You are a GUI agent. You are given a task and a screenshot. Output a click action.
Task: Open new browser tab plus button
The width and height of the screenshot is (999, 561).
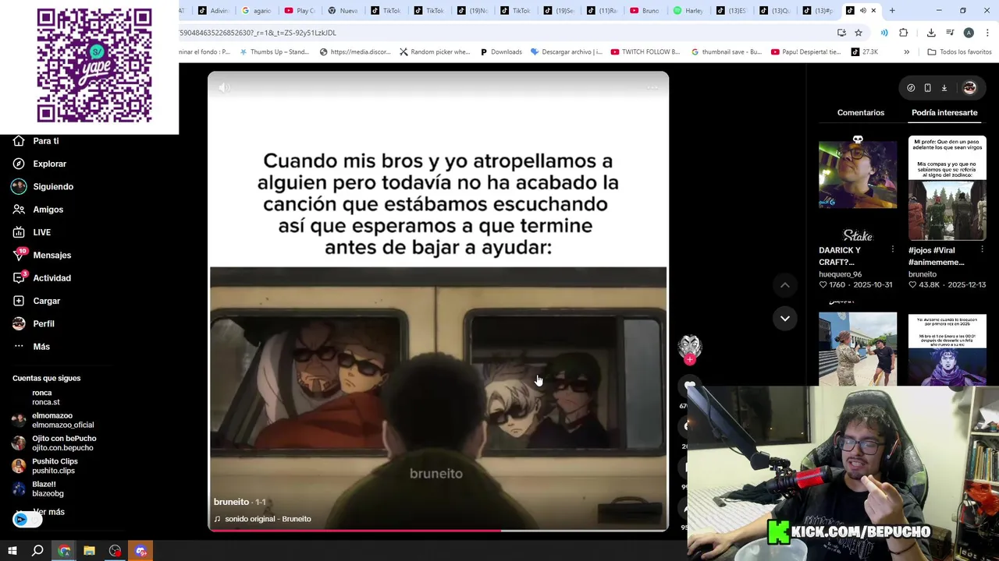click(x=892, y=11)
